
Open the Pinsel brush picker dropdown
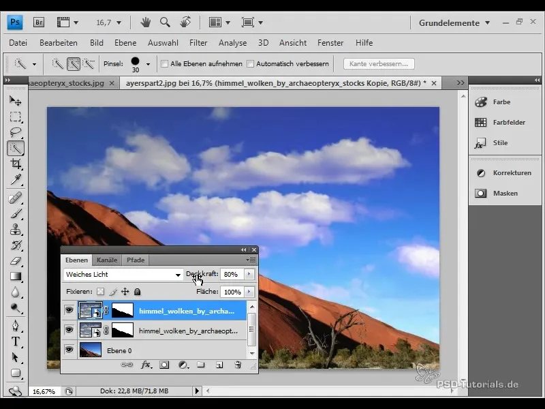(148, 64)
